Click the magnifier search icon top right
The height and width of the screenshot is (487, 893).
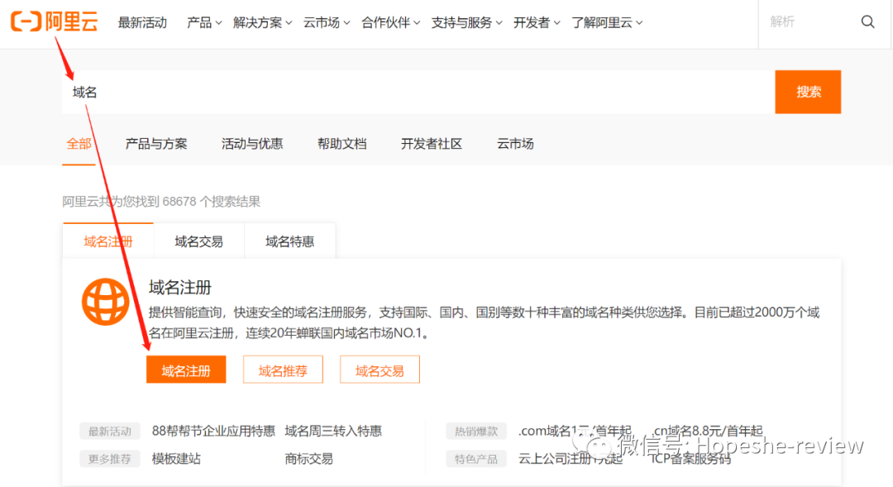[x=867, y=21]
